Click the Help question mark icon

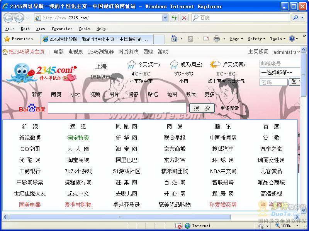[292, 38]
